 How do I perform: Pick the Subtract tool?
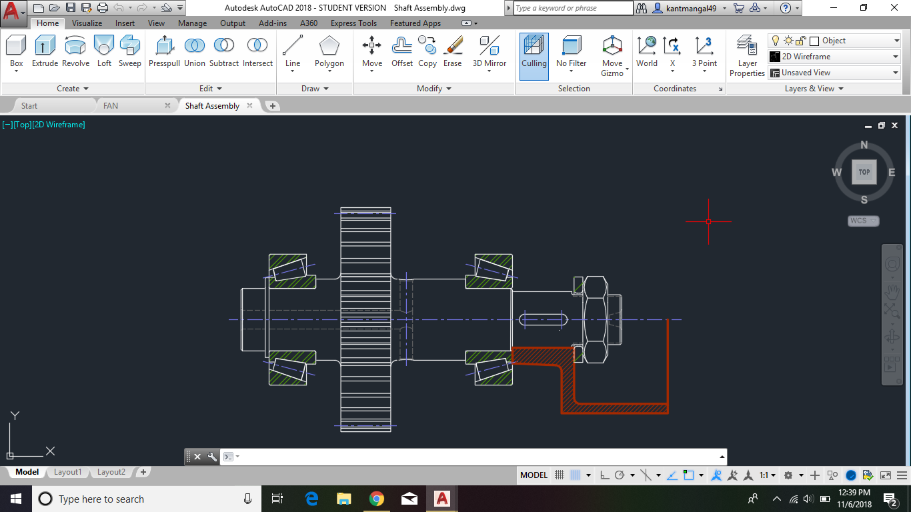coord(223,52)
